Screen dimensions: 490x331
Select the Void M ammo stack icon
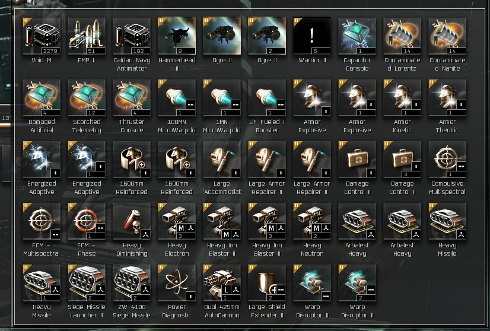tap(42, 36)
